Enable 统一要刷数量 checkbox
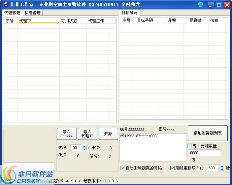The height and width of the screenshot is (185, 232). coord(190,146)
